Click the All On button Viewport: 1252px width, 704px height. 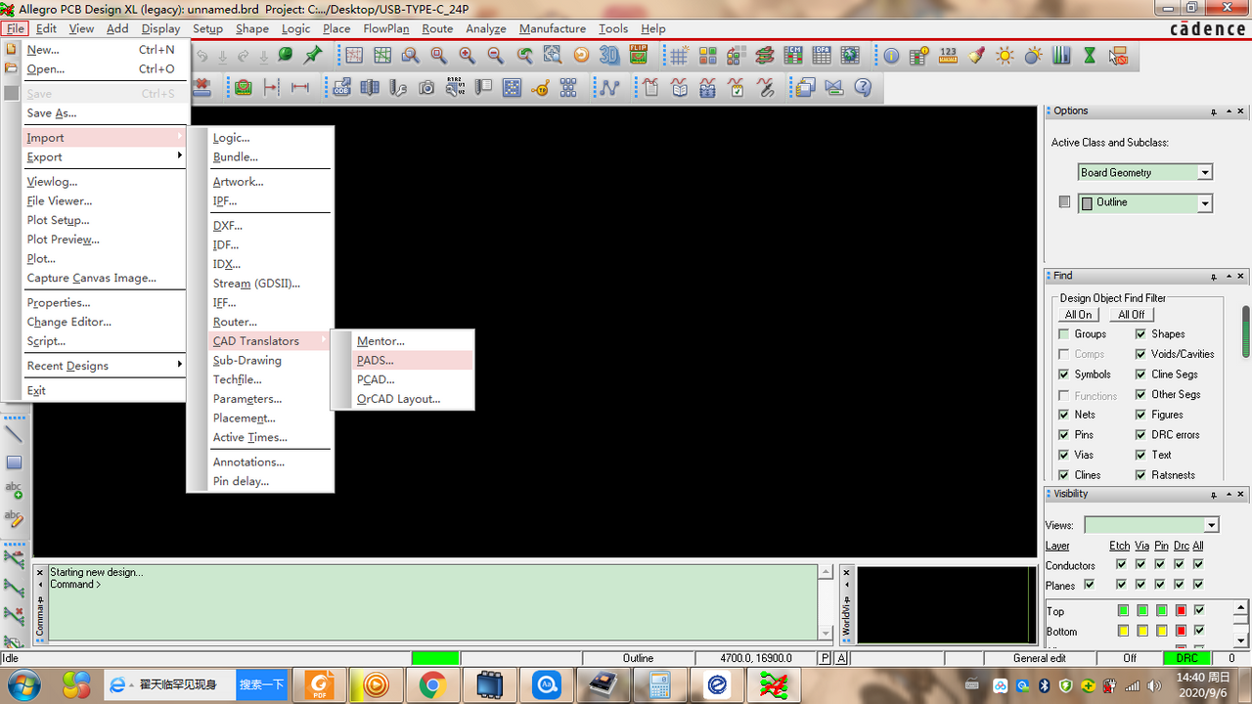[1078, 315]
